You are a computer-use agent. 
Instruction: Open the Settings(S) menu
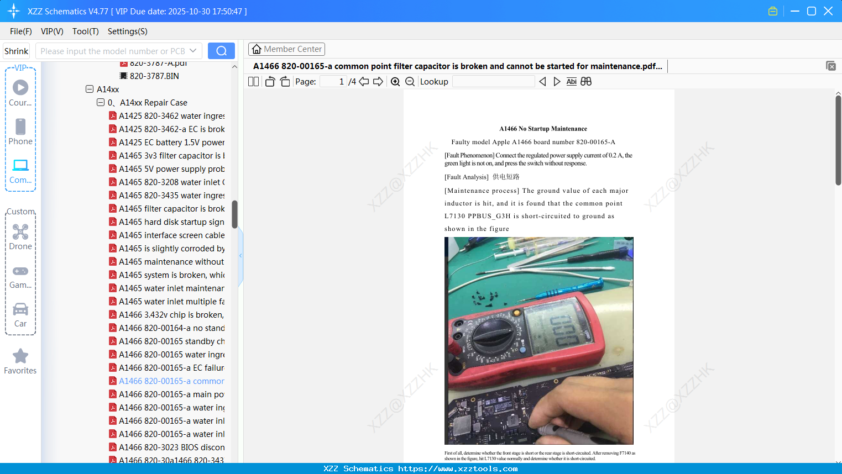(x=128, y=31)
